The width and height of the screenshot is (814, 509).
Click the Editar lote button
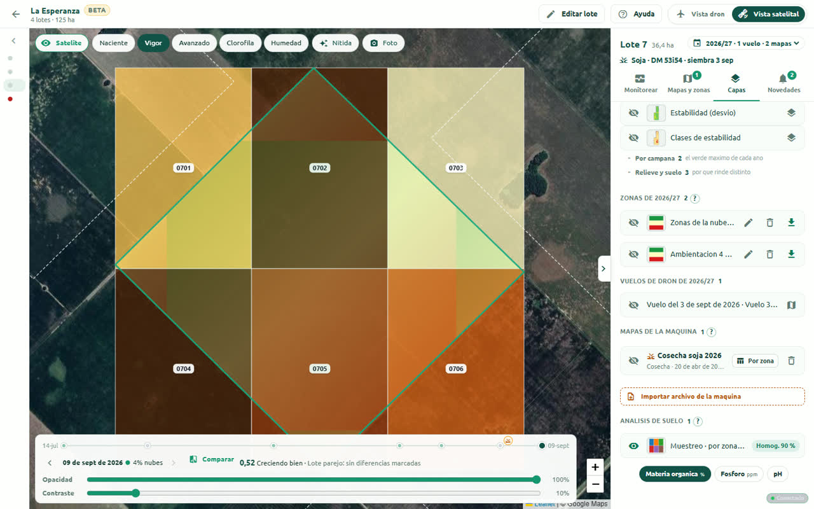pos(572,14)
